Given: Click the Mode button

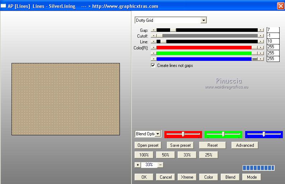Looking at the screenshot, I should (x=252, y=177).
